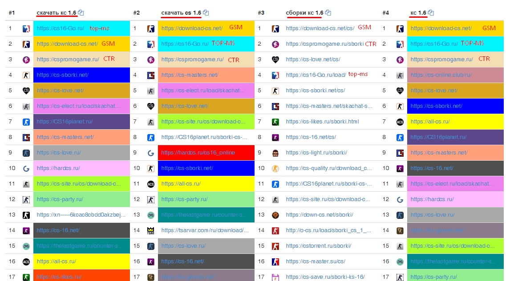
Task: Open the https://cs-16.net/ link in column #1
Action: click(58, 230)
